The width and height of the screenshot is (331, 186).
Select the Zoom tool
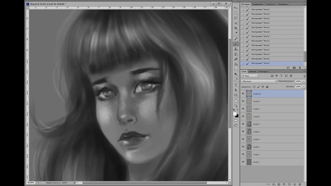(236, 106)
